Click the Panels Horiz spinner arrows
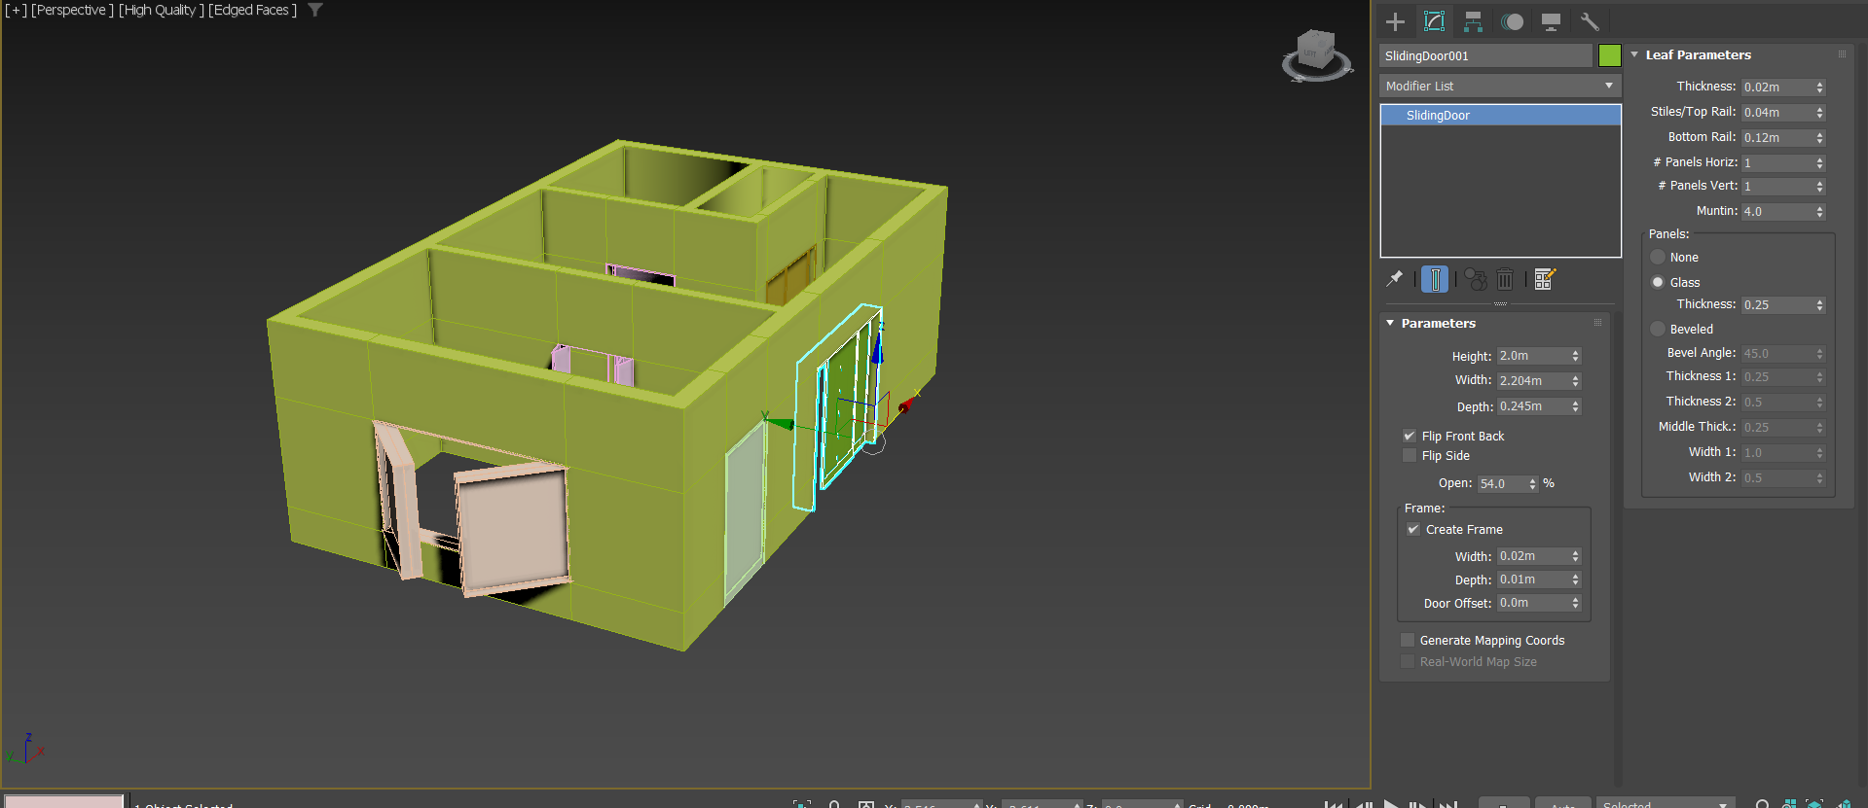 (x=1820, y=162)
